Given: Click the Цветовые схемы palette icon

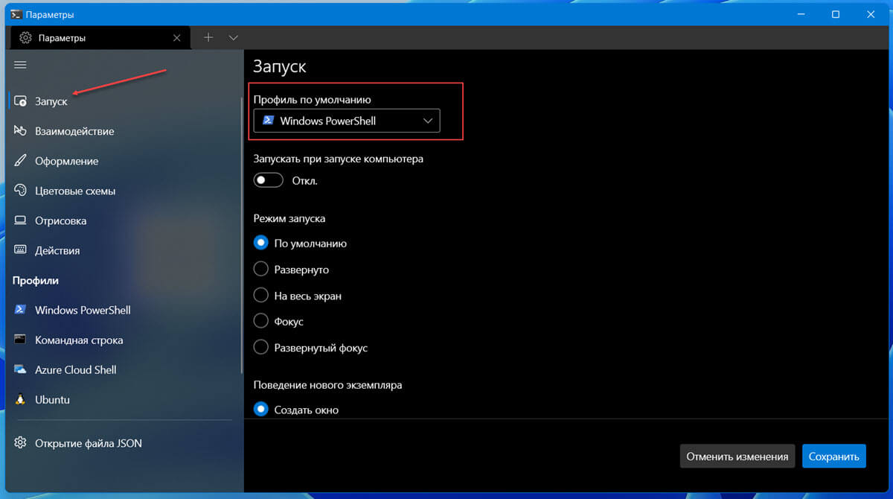Looking at the screenshot, I should [x=21, y=191].
